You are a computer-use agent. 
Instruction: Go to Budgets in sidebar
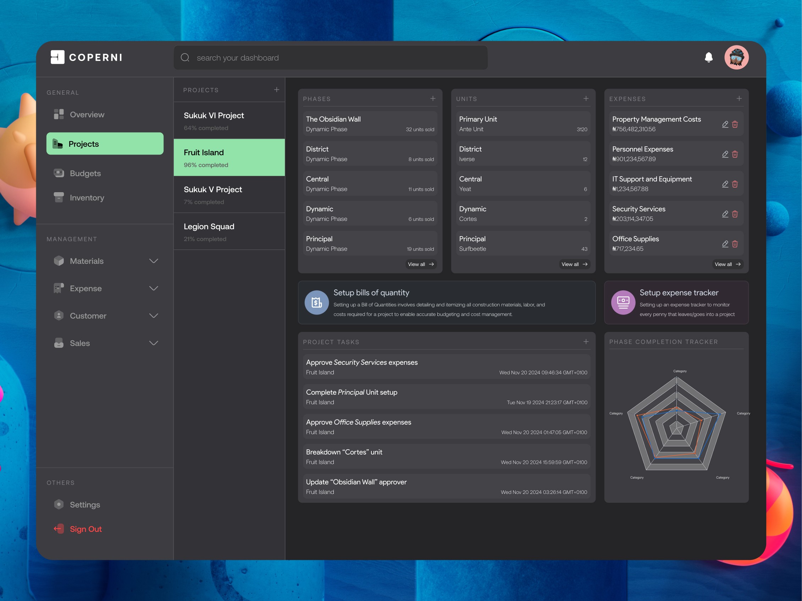point(85,173)
